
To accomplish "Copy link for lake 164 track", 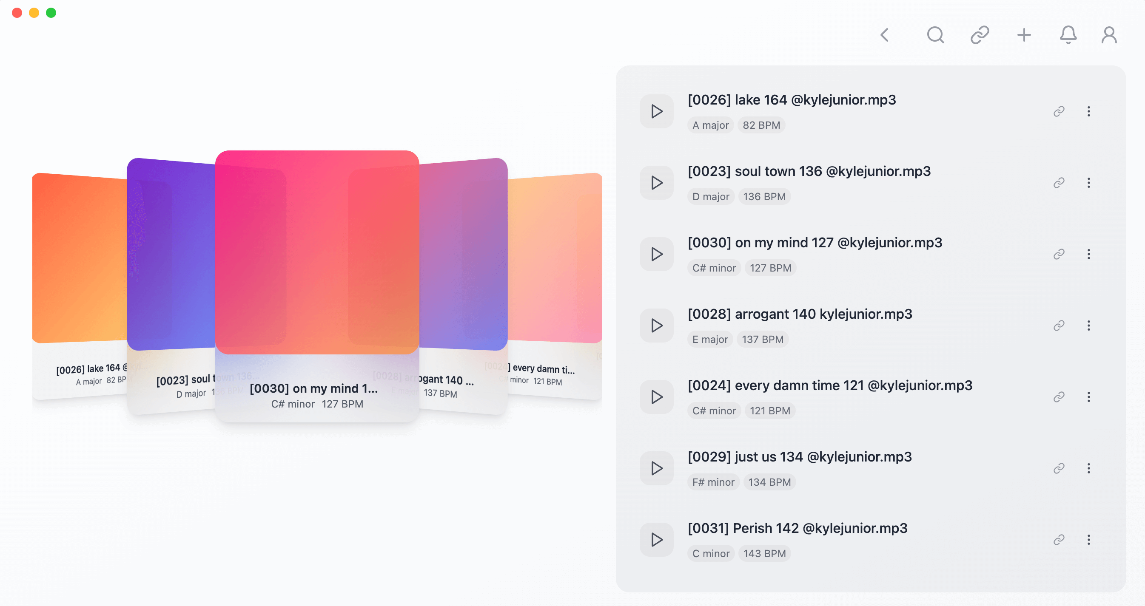I will [x=1059, y=111].
